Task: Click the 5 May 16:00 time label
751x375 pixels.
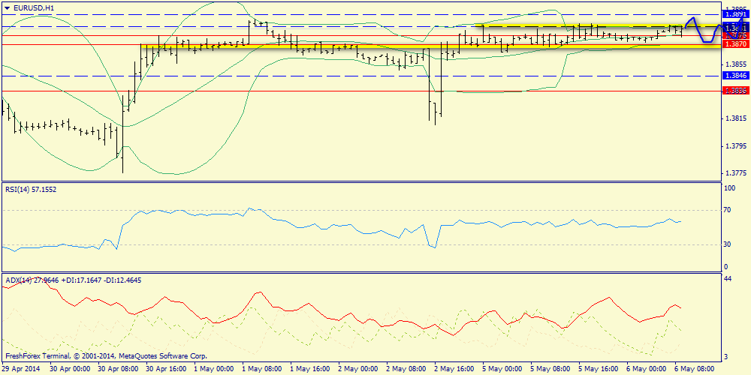Action: point(597,369)
